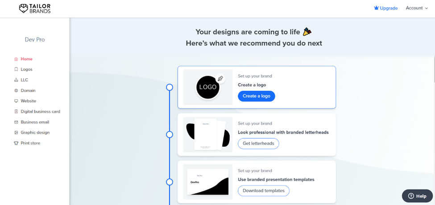Click the Download templates button
Screen dimensions: 435x205
pos(264,191)
